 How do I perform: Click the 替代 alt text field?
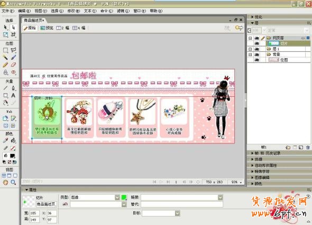182,204
